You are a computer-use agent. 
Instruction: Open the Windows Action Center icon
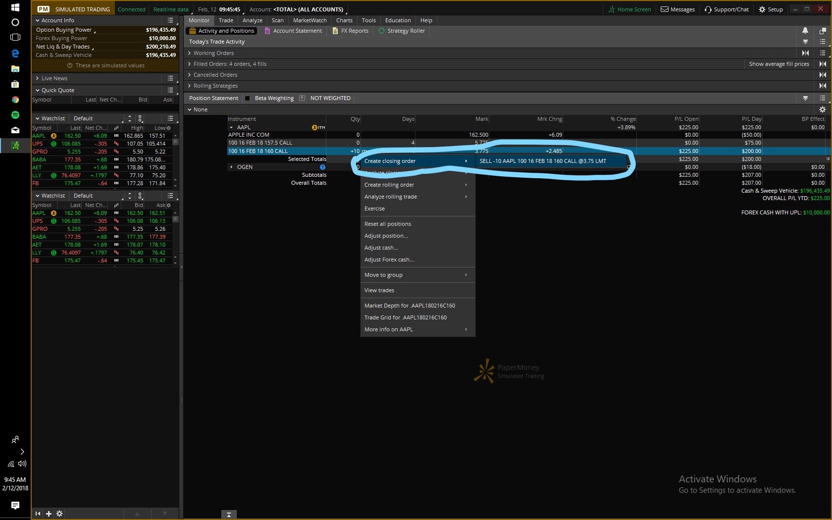(15, 505)
